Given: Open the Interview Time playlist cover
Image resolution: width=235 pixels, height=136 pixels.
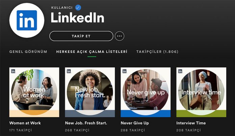Looking at the screenshot, I should (x=201, y=92).
